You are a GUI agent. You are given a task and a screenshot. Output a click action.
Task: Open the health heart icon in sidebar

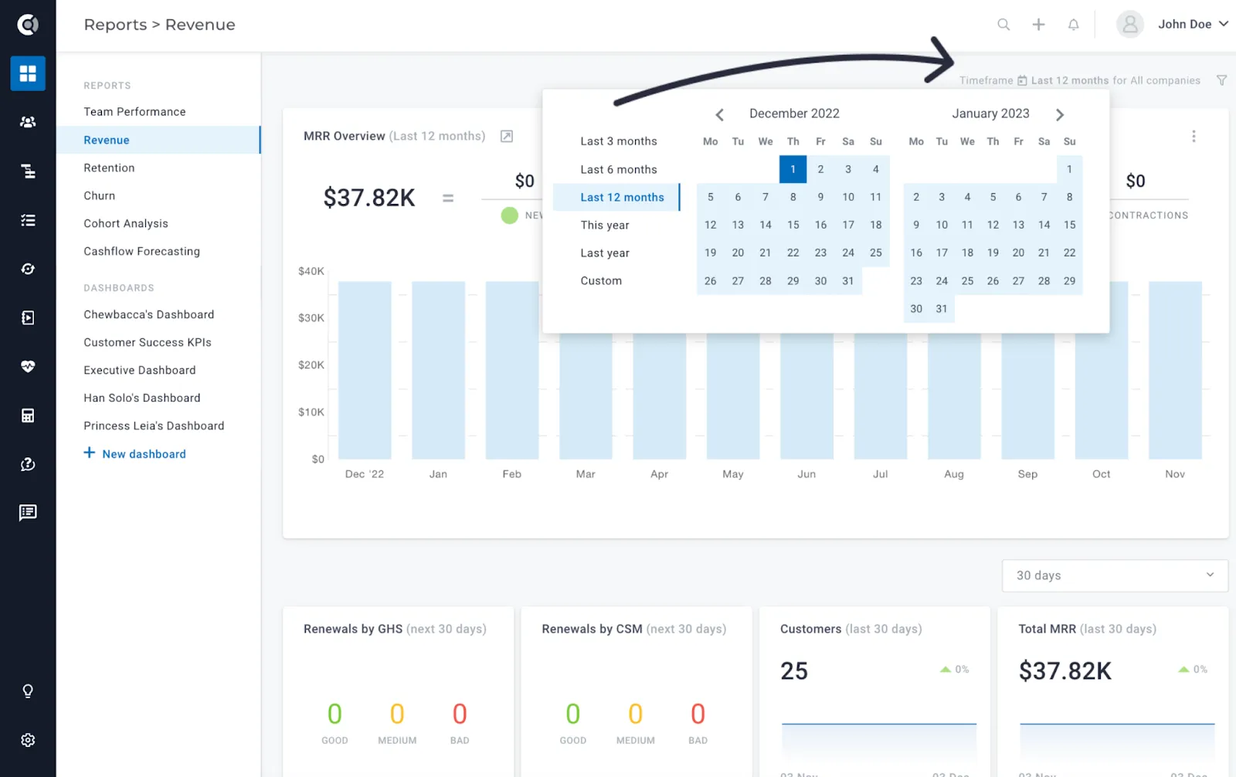click(28, 366)
